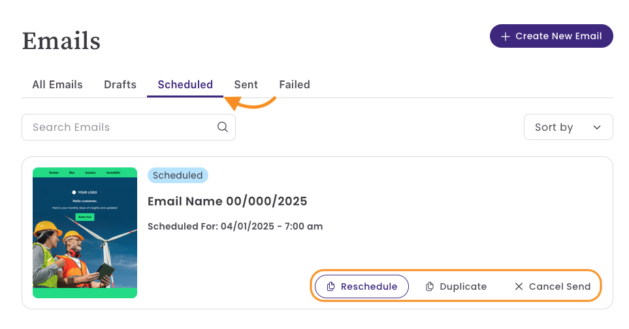
Task: Expand the Sort by chevron arrow
Action: (x=597, y=128)
